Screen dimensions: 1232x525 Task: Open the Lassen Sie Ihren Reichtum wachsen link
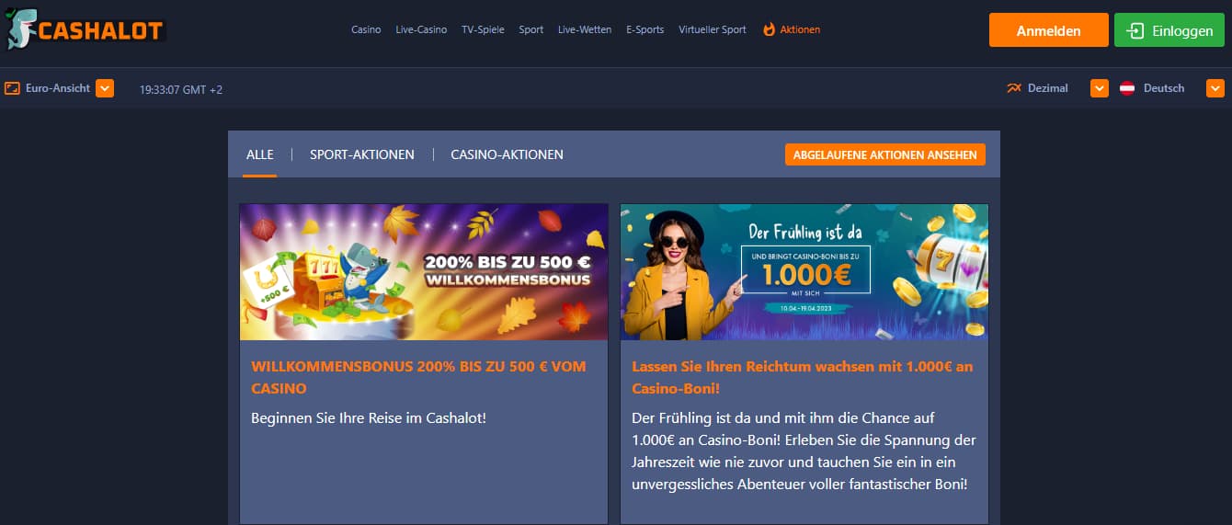tap(803, 377)
